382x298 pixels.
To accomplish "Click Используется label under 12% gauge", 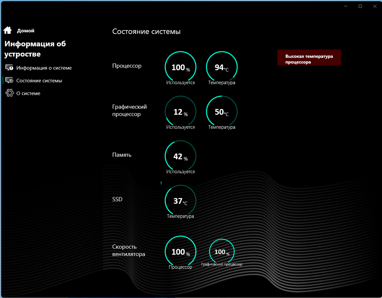I will click(180, 127).
